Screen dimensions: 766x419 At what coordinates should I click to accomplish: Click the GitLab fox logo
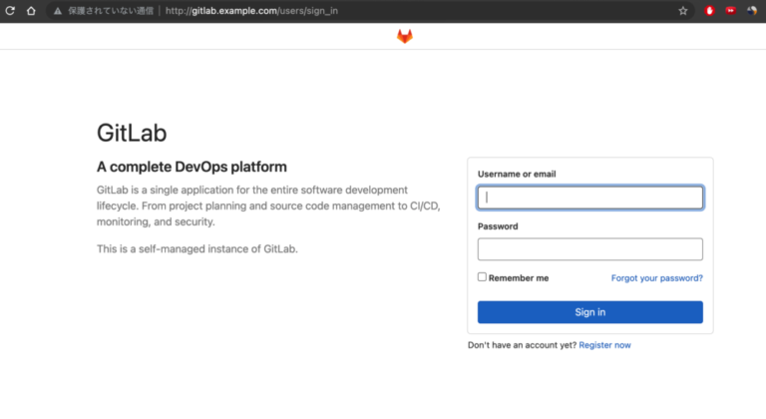pyautogui.click(x=404, y=37)
